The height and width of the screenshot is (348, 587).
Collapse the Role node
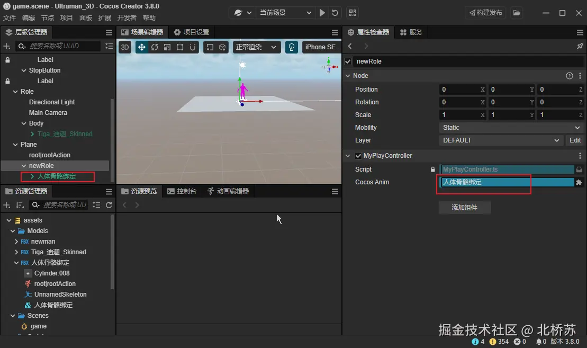click(x=15, y=92)
